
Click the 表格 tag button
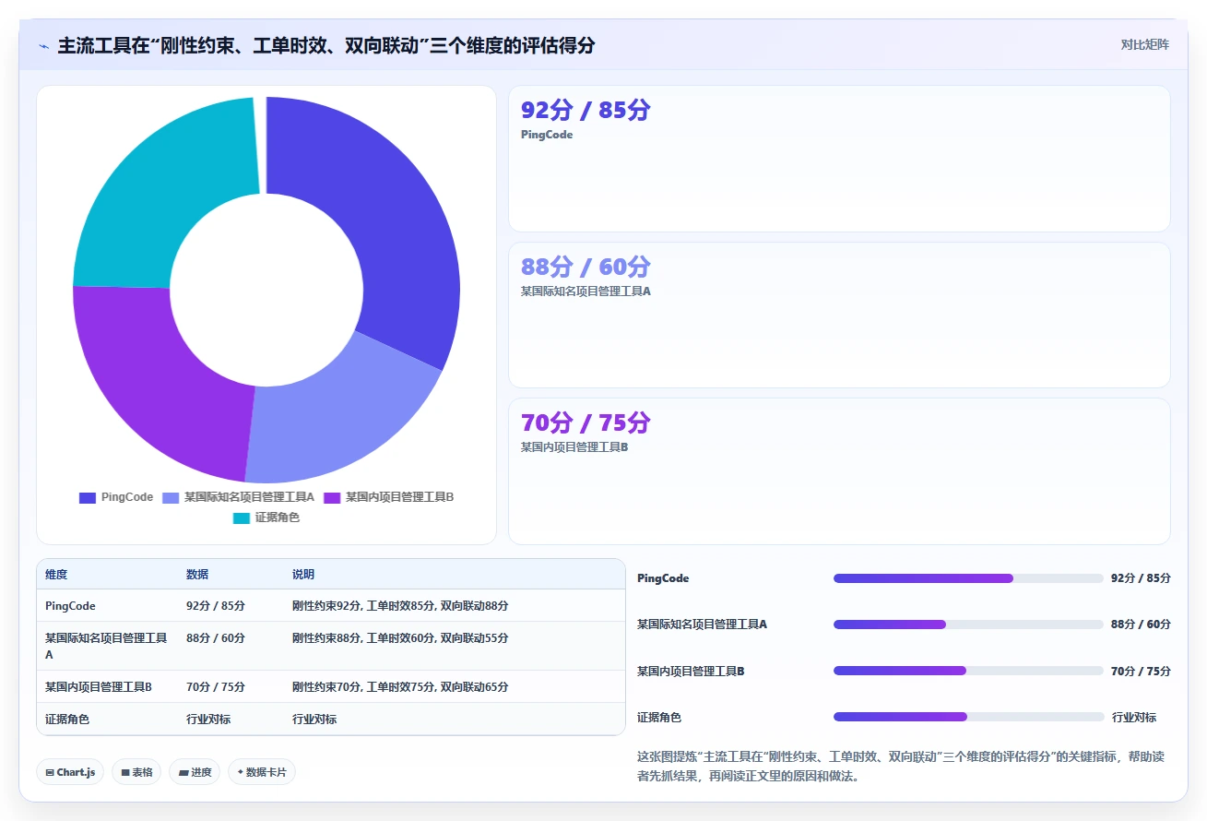pos(136,772)
